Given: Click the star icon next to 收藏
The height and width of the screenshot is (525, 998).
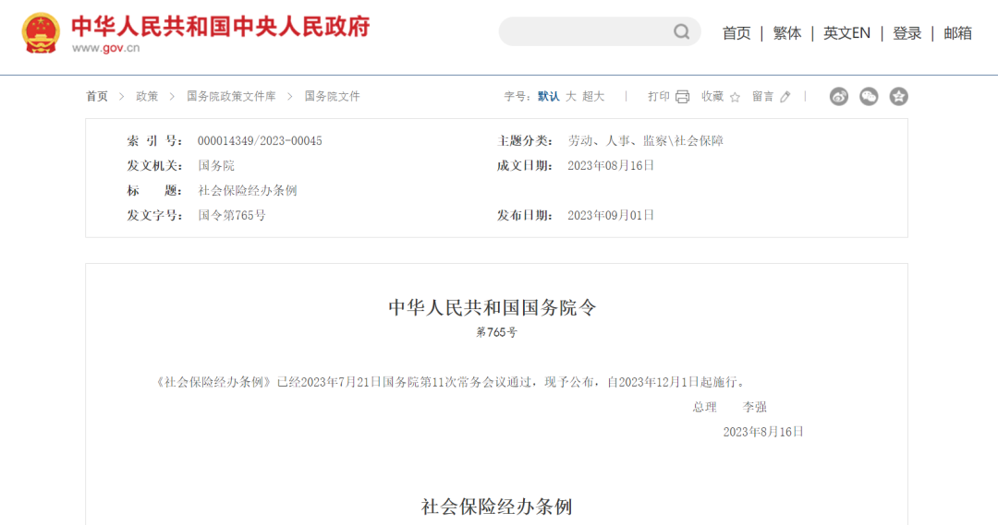Looking at the screenshot, I should tap(736, 97).
